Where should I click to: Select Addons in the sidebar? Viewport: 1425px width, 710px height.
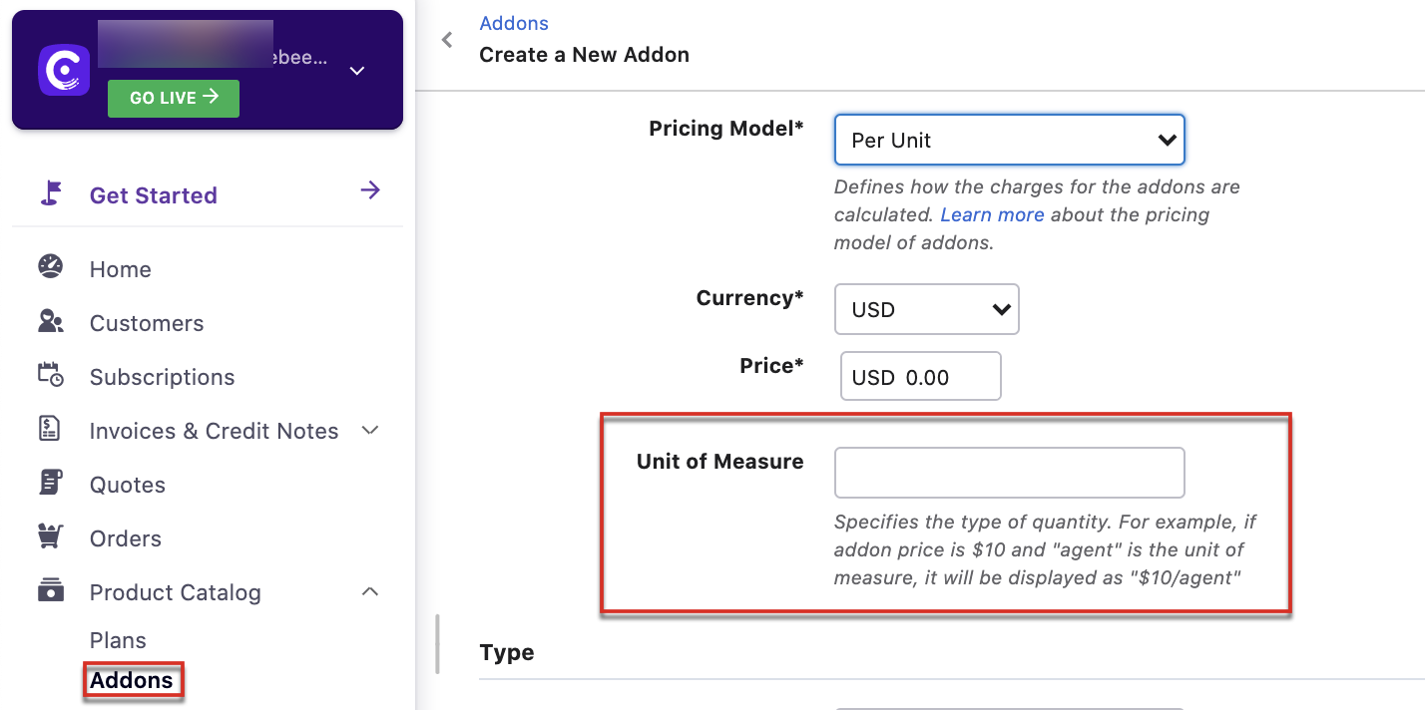[x=132, y=681]
